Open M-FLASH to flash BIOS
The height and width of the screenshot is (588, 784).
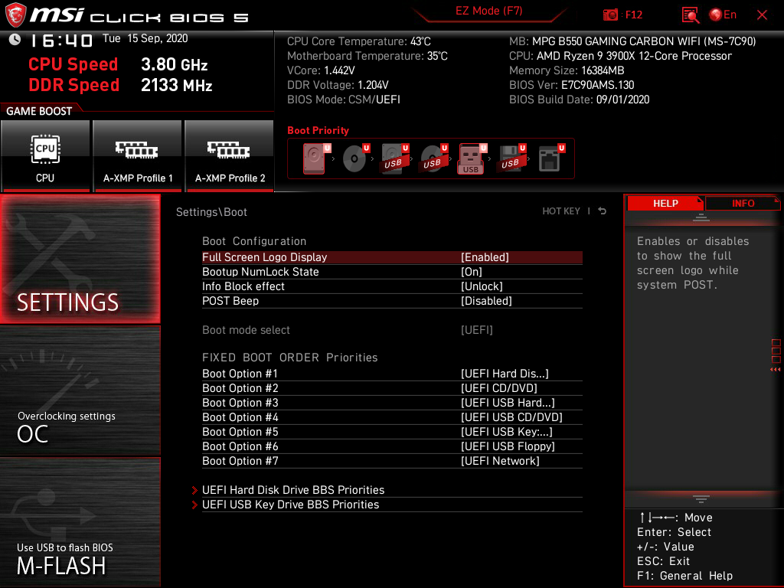(80, 522)
